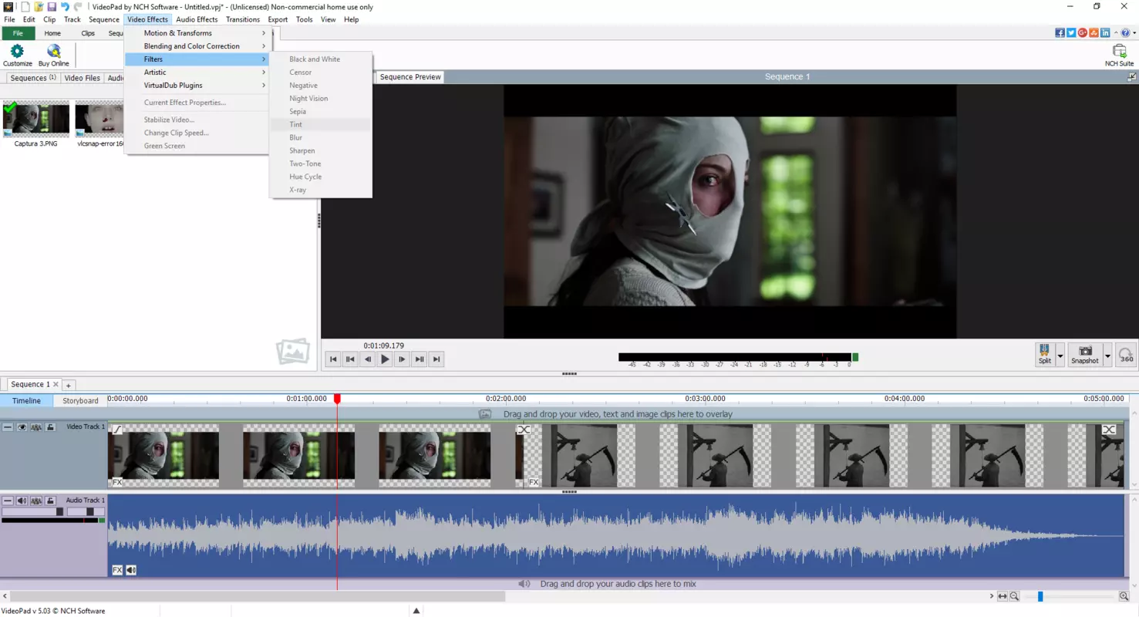The width and height of the screenshot is (1139, 617).
Task: Collapse Audio Track 1 with minus button
Action: [x=8, y=501]
